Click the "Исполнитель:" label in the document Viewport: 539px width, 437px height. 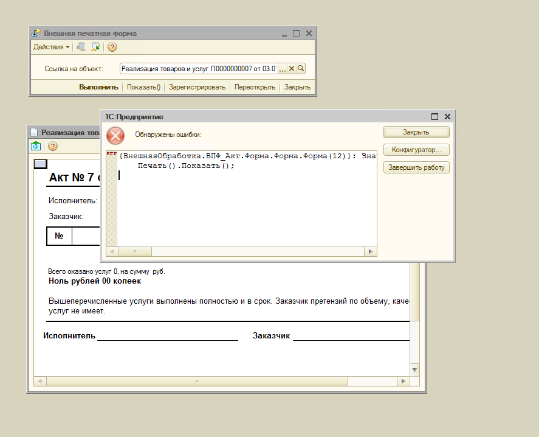(x=73, y=201)
